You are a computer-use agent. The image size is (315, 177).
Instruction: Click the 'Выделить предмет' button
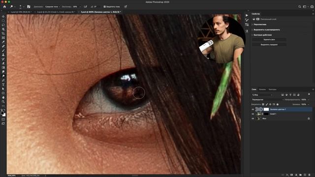269,45
